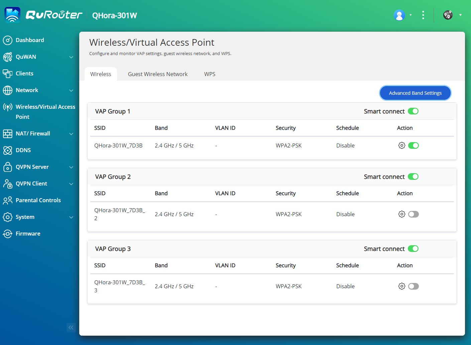Click the QuRouter brand wordmark
The height and width of the screenshot is (345, 471).
(54, 15)
